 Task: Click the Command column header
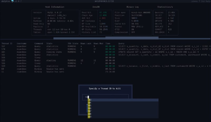[x=39, y=43]
